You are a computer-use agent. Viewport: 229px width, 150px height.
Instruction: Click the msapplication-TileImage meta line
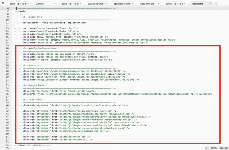coord(81,80)
